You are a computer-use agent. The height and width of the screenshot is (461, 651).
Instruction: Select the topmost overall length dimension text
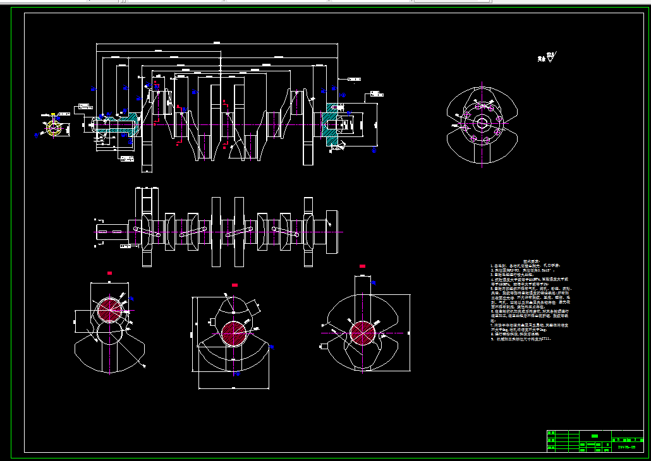click(x=216, y=43)
